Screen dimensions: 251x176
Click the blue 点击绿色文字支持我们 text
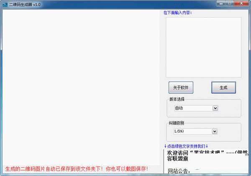pyautogui.click(x=186, y=146)
